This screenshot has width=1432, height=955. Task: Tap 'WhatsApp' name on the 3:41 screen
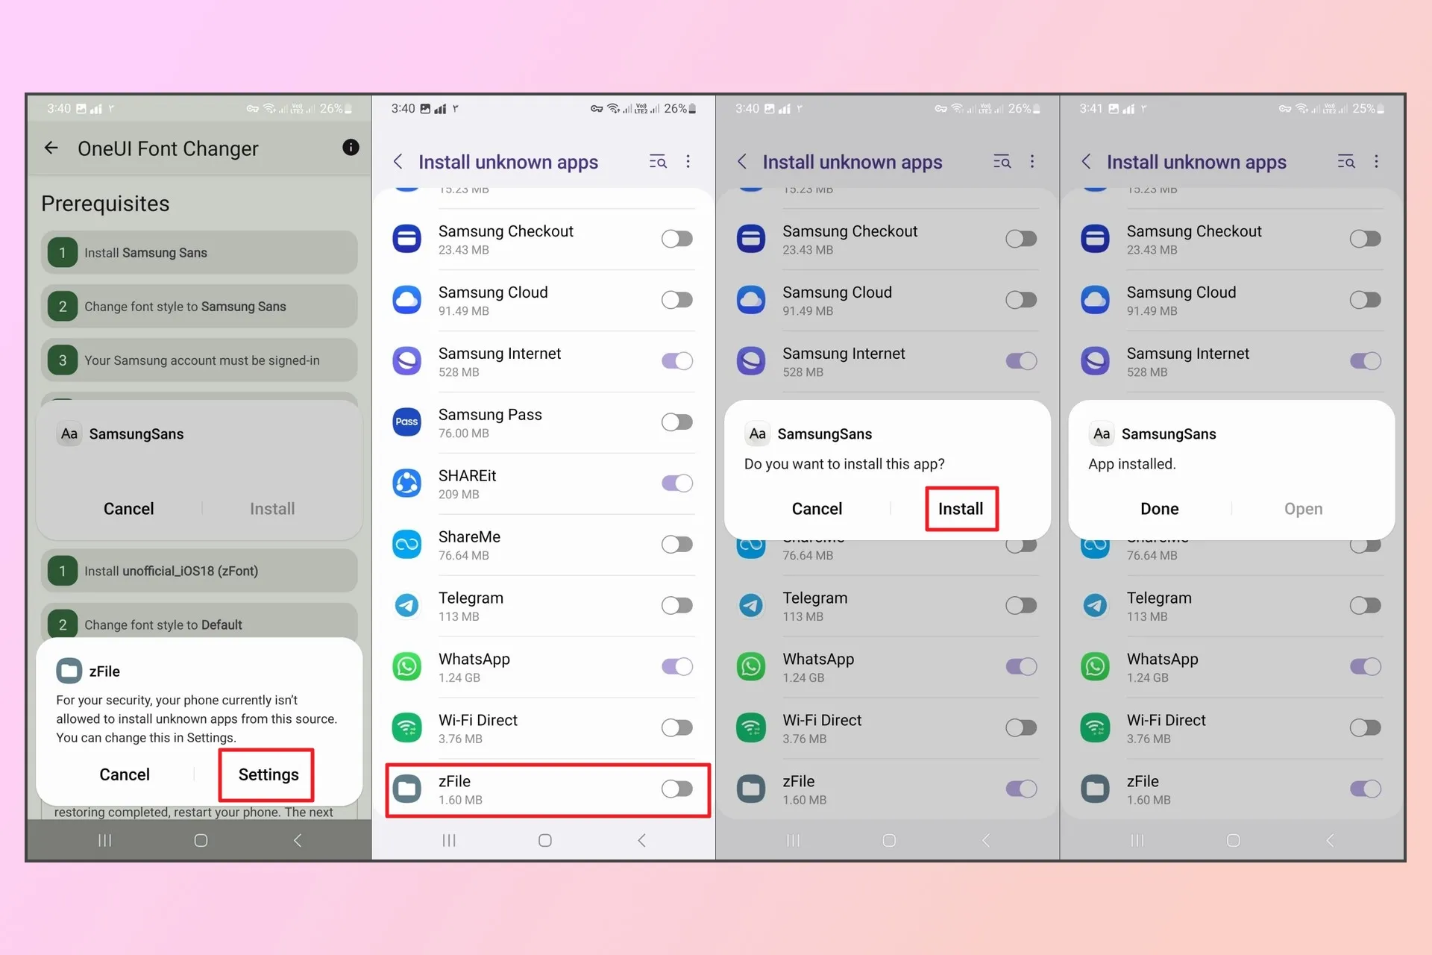tap(1162, 660)
